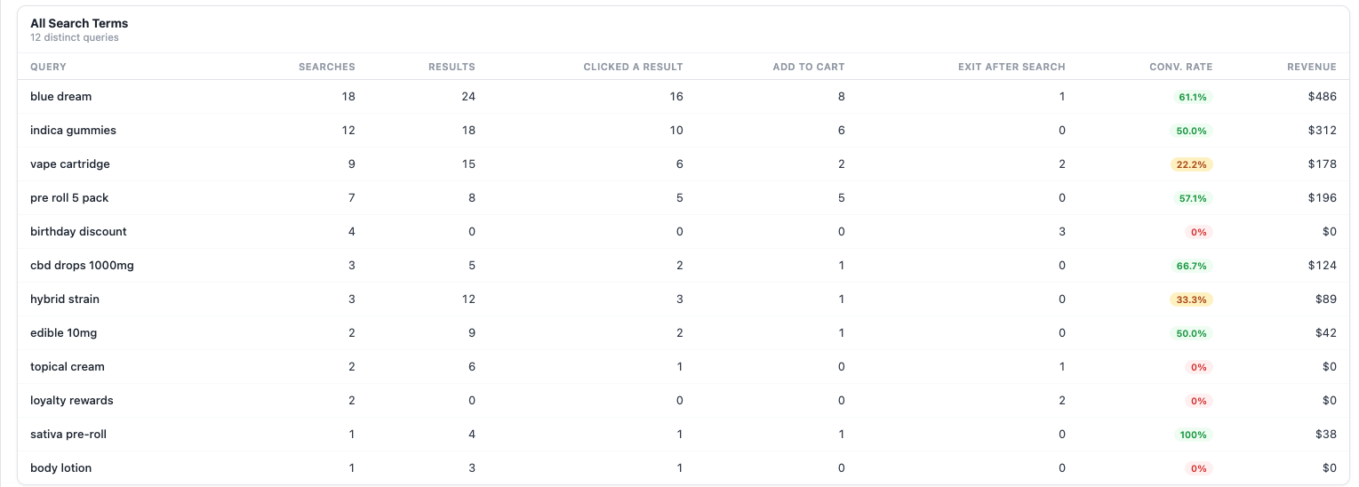Click the 66.7% conversion badge
1359x487 pixels.
(x=1192, y=266)
